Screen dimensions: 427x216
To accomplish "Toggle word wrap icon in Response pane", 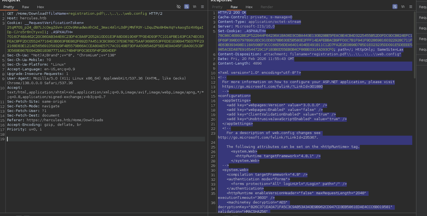I will coord(395,7).
